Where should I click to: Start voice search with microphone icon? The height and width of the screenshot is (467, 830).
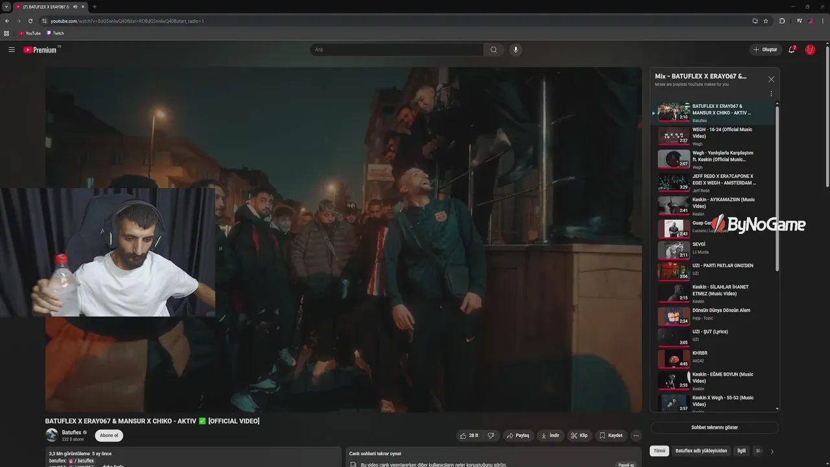pos(516,49)
